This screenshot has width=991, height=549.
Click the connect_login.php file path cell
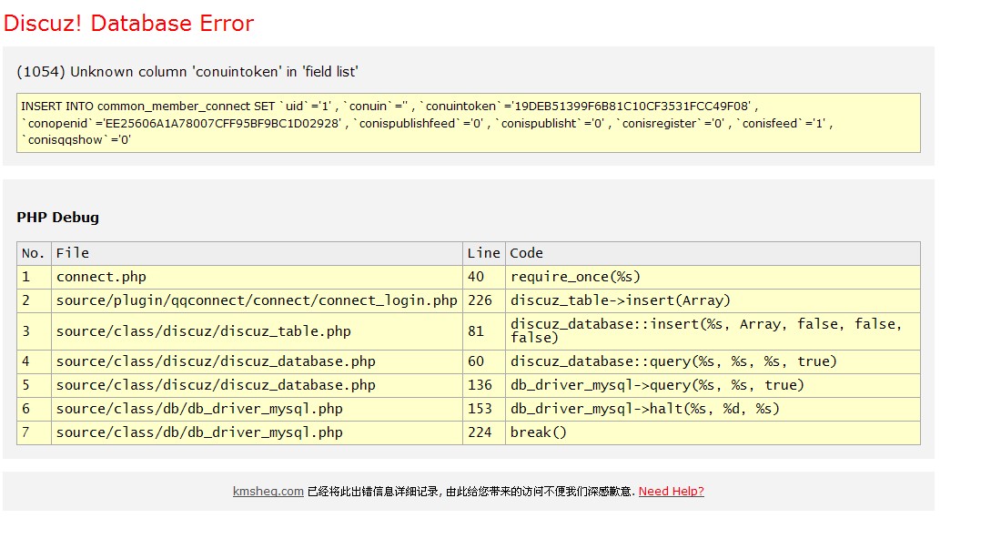[x=257, y=300]
